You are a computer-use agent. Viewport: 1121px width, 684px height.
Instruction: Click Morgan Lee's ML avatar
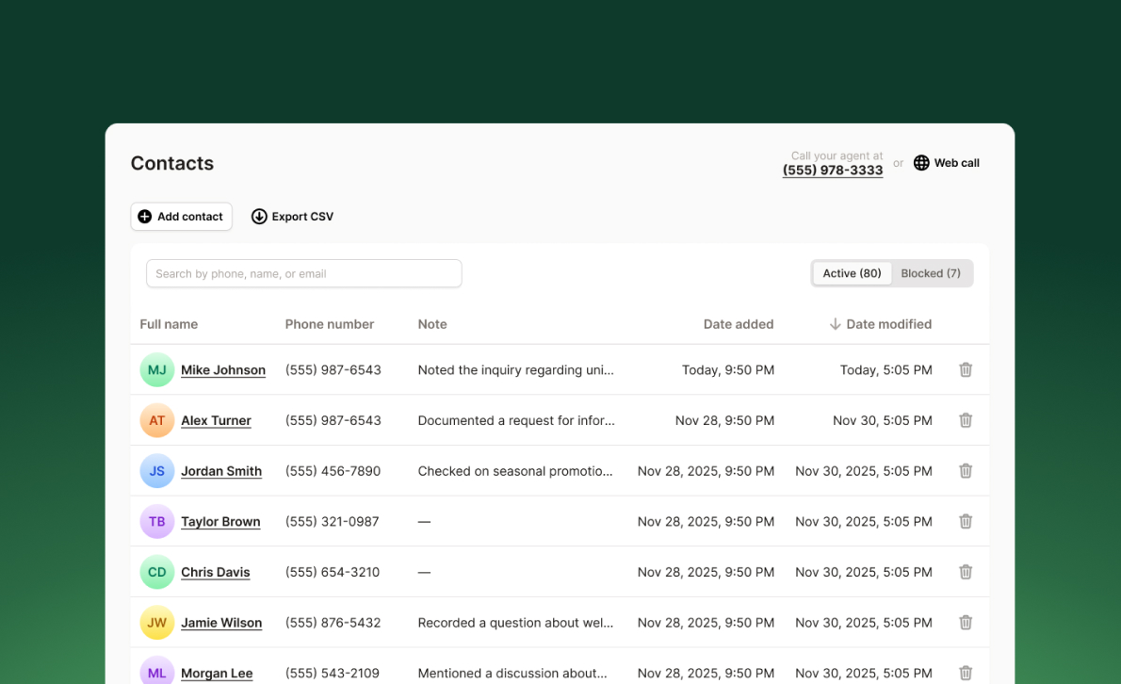coord(156,671)
